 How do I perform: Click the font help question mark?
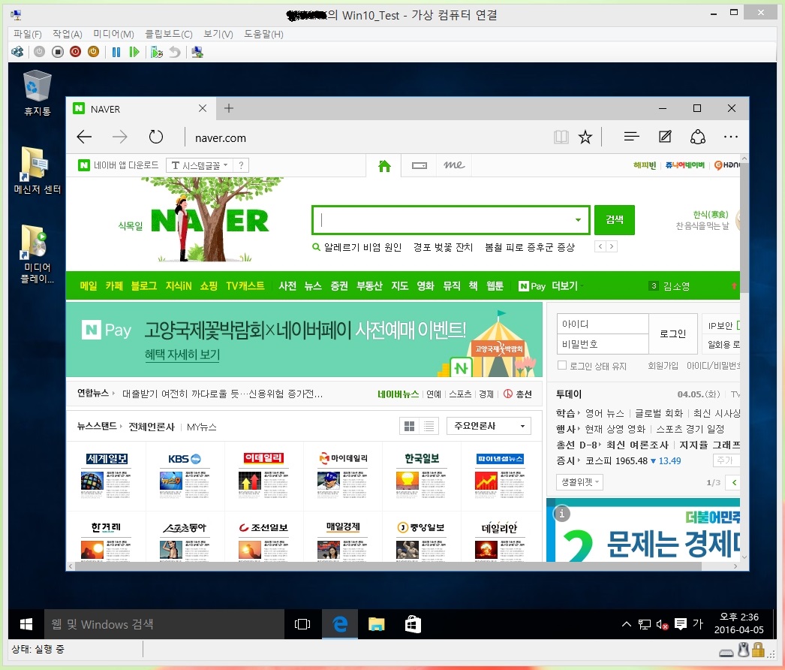(241, 165)
